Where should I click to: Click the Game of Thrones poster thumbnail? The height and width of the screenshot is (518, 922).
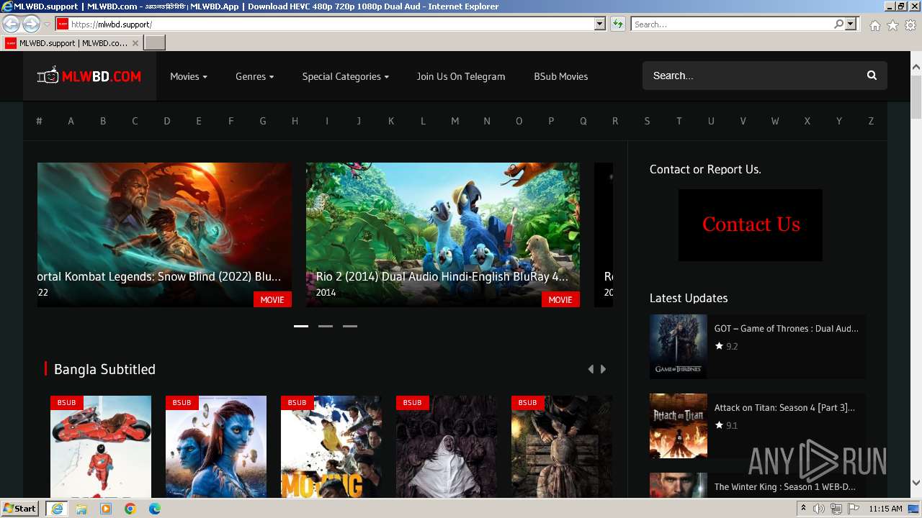pos(679,347)
